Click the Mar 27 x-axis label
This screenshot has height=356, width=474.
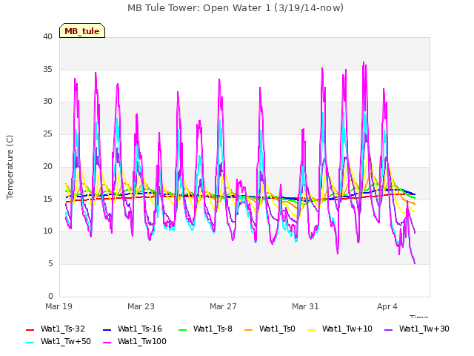click(x=223, y=306)
